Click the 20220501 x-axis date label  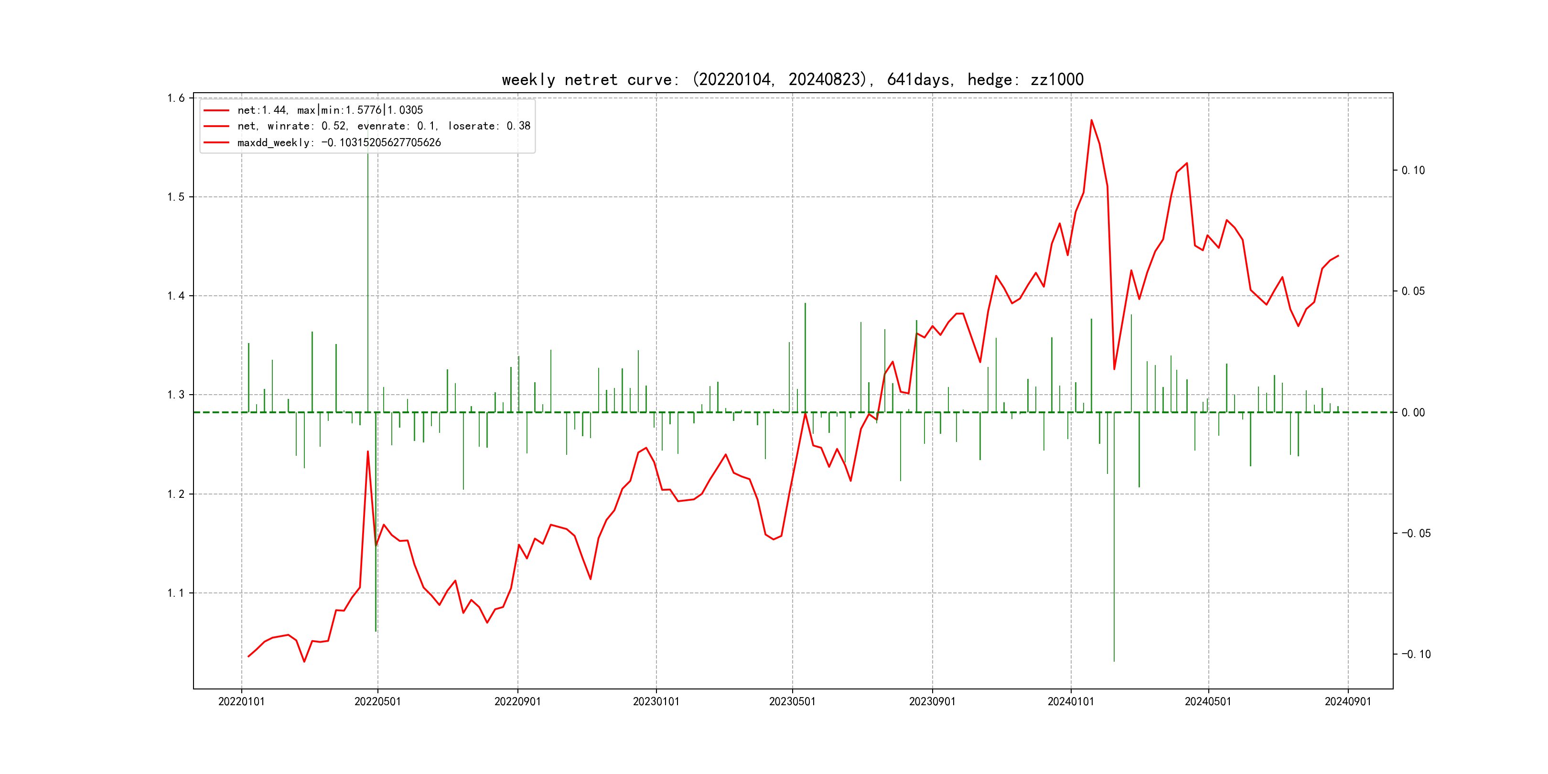377,702
